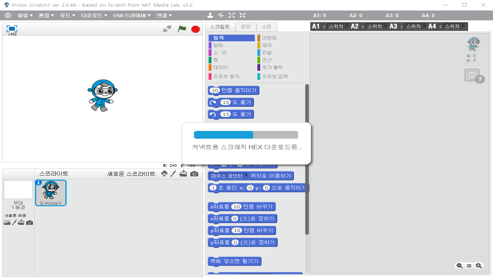Switch to the 모양 tab
The width and height of the screenshot is (493, 277).
[246, 27]
